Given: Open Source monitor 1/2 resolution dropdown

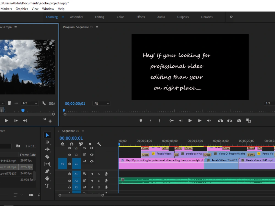Looking at the screenshot, I should pyautogui.click(x=29, y=103).
